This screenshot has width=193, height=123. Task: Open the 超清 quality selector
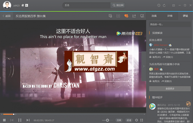129,120
